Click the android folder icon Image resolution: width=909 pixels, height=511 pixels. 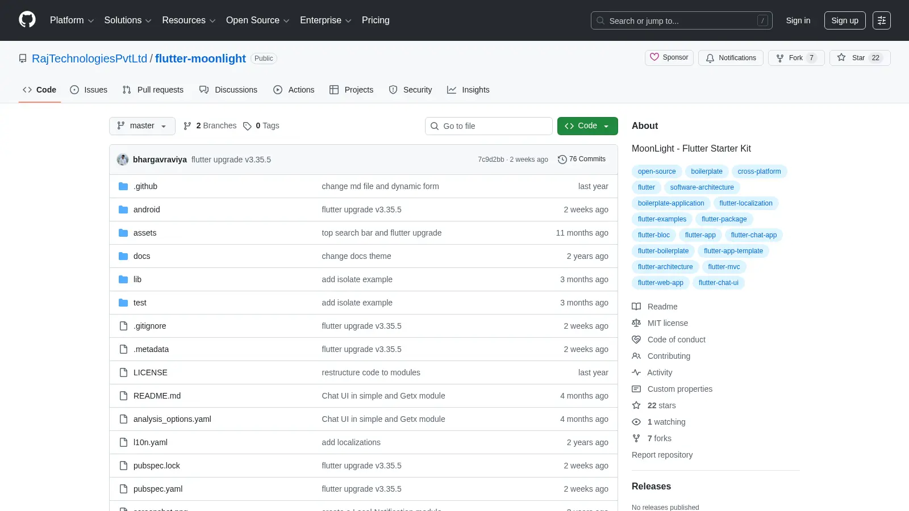point(123,210)
